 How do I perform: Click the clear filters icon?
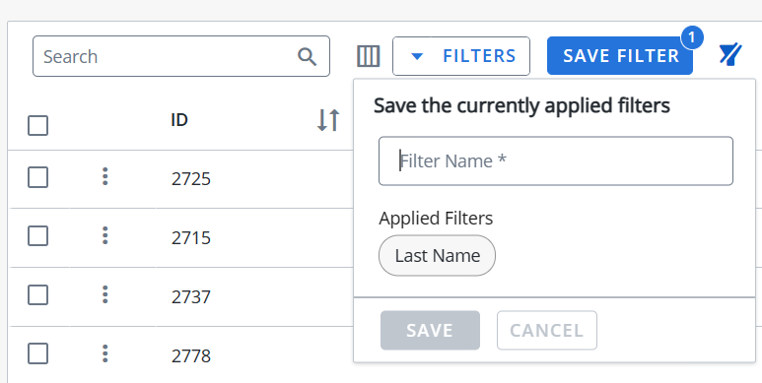730,54
